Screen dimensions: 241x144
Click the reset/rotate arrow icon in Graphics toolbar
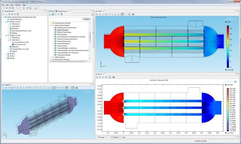(9, 88)
